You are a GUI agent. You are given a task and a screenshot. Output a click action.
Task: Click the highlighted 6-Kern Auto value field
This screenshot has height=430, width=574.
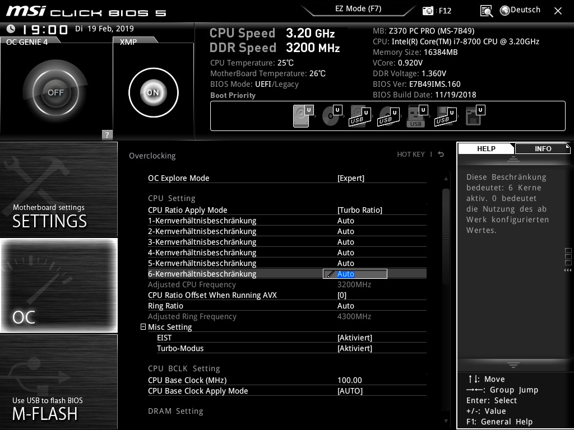pos(355,274)
